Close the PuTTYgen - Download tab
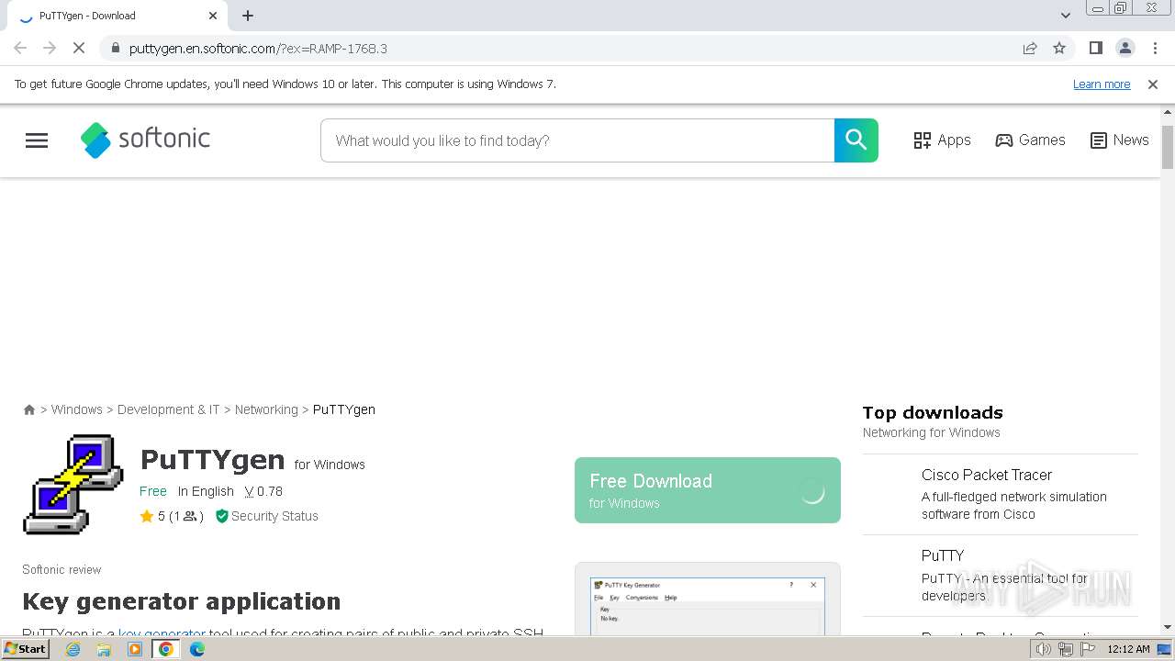Viewport: 1175px width, 661px height. pos(213,16)
